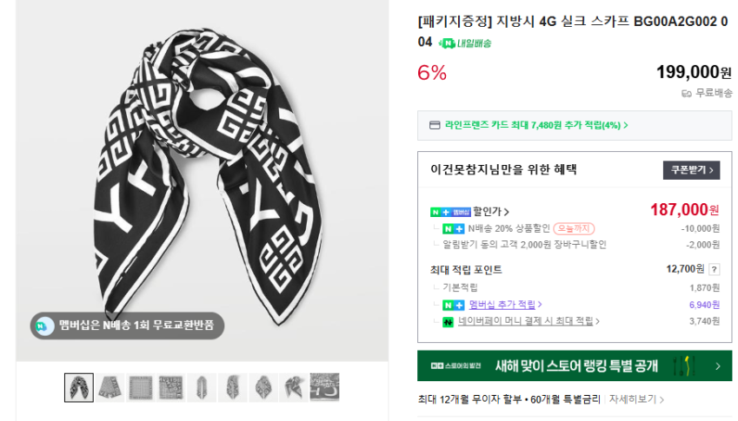Select the second folded scarf thumbnail
The image size is (738, 421).
click(x=110, y=387)
